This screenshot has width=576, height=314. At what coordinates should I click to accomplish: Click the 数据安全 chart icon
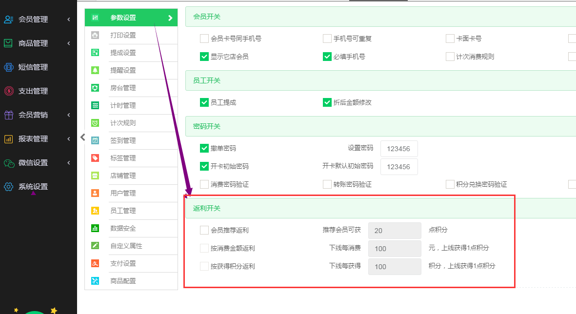tap(95, 228)
